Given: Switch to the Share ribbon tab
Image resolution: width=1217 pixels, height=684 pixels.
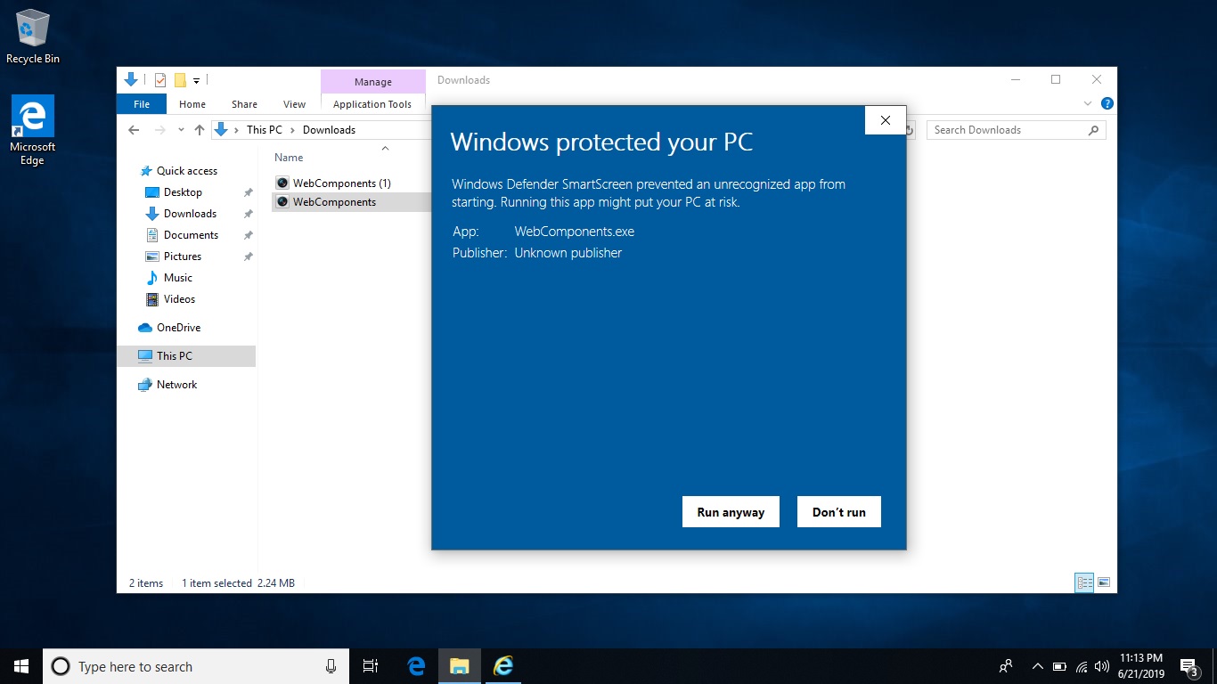Looking at the screenshot, I should tap(244, 104).
